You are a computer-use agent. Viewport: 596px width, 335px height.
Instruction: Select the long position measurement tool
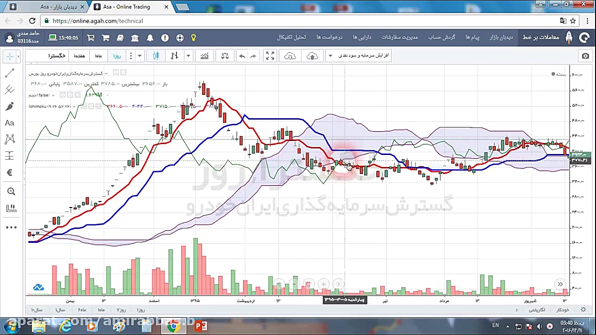(9, 156)
